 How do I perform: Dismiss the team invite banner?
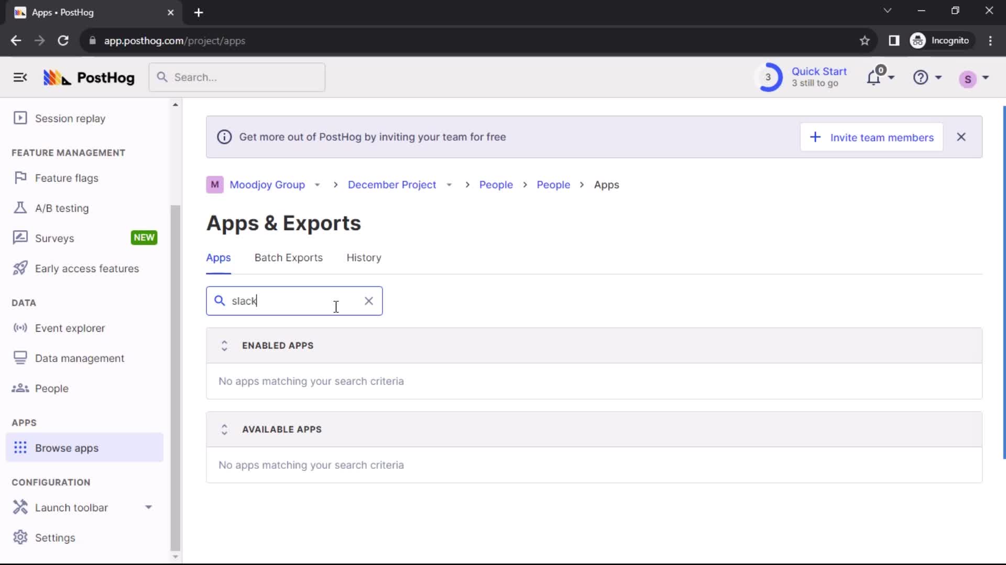[x=962, y=137]
